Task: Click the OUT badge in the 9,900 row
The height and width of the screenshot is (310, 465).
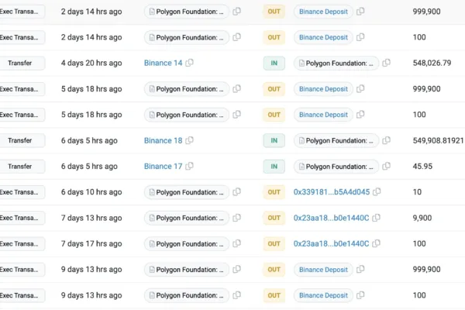Action: click(274, 218)
